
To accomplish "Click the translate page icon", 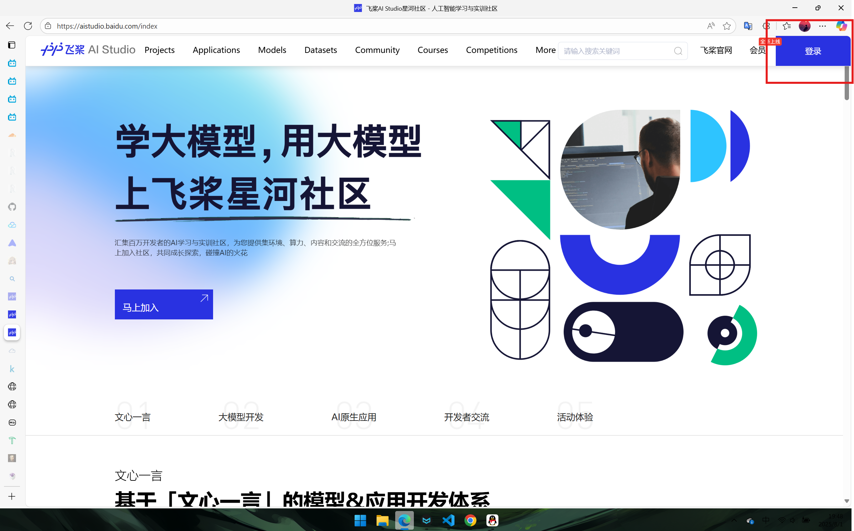I will [x=748, y=26].
